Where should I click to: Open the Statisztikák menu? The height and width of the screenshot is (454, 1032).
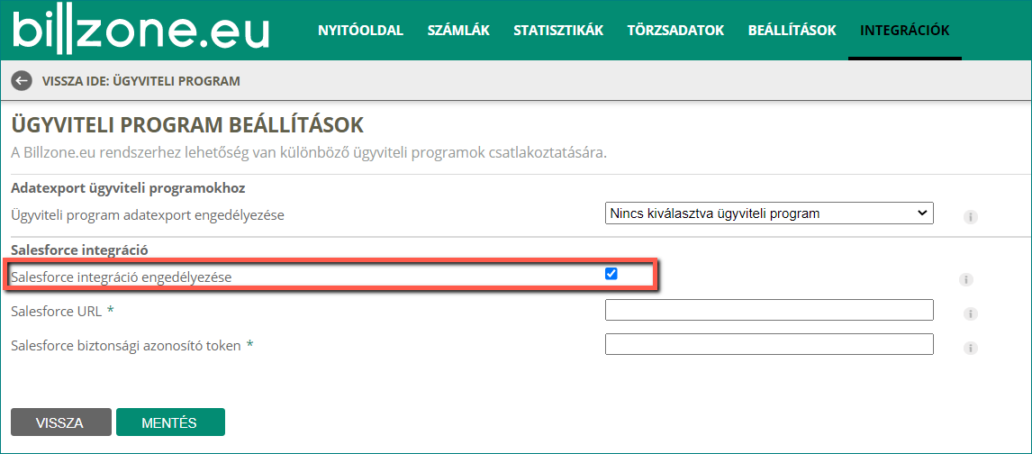(x=558, y=31)
